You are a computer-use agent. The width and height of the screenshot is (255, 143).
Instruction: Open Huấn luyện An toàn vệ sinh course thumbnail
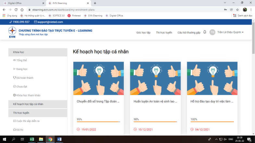coord(155,78)
